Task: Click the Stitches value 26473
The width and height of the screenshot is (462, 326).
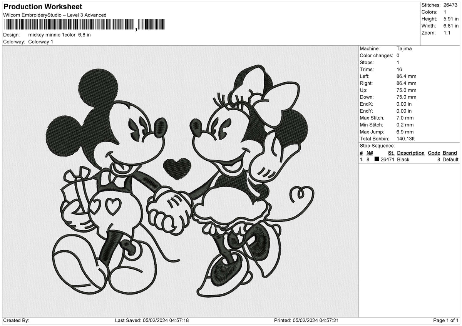Action: (450, 5)
